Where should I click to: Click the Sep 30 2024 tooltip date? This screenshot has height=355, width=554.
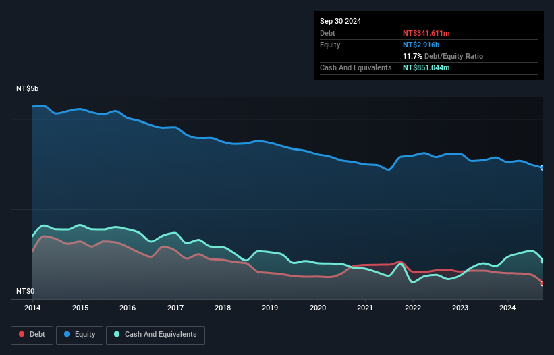[x=340, y=21]
